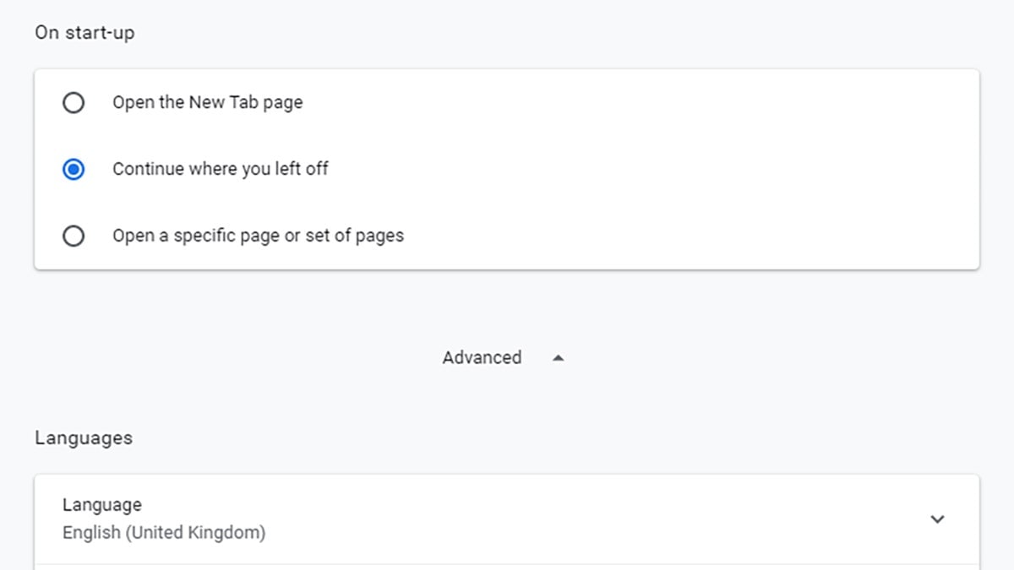Click 'Open a specific page or set of pages' text
This screenshot has height=570, width=1014.
258,236
